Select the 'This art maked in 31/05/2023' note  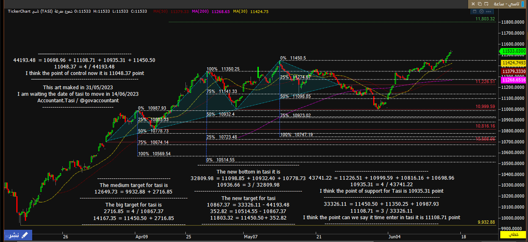(78, 88)
